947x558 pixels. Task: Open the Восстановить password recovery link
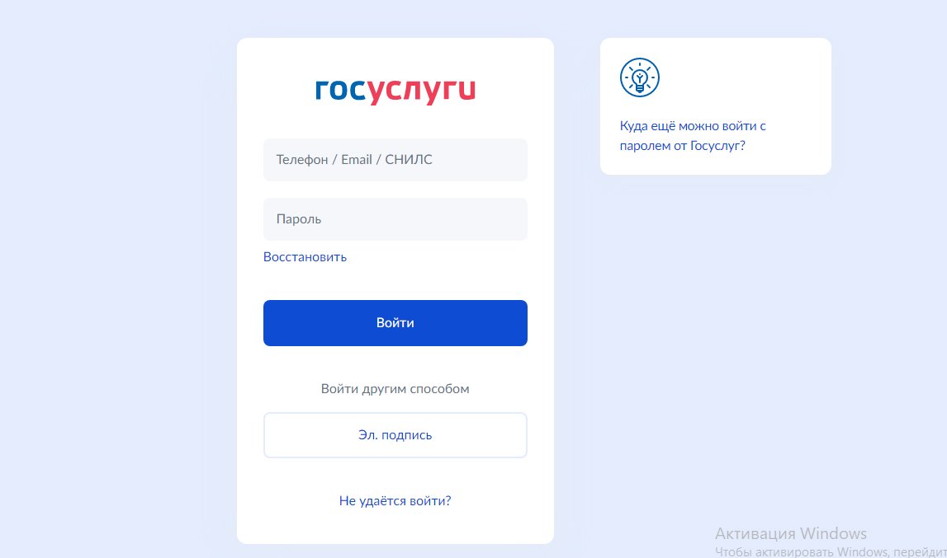305,257
